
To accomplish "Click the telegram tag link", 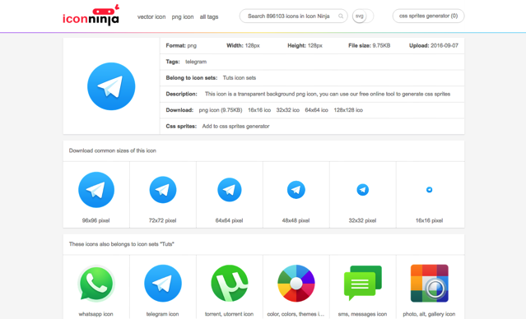I will click(x=196, y=62).
